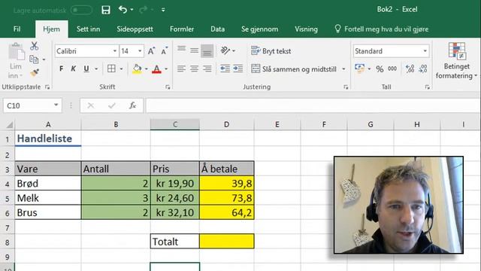The height and width of the screenshot is (271, 481).
Task: Open the Data tab
Action: 217,29
